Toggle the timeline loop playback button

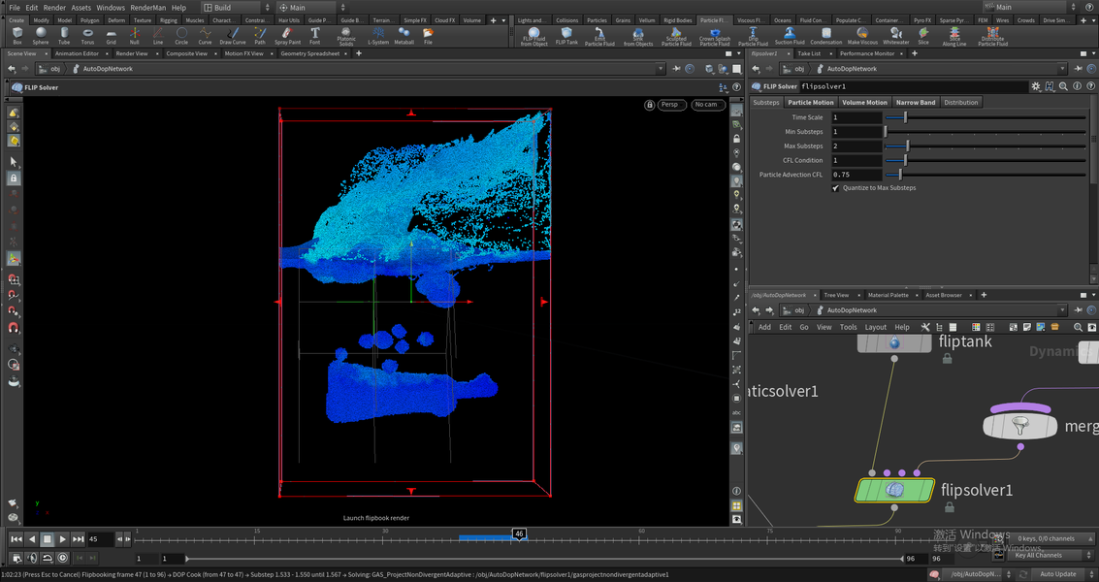[47, 558]
